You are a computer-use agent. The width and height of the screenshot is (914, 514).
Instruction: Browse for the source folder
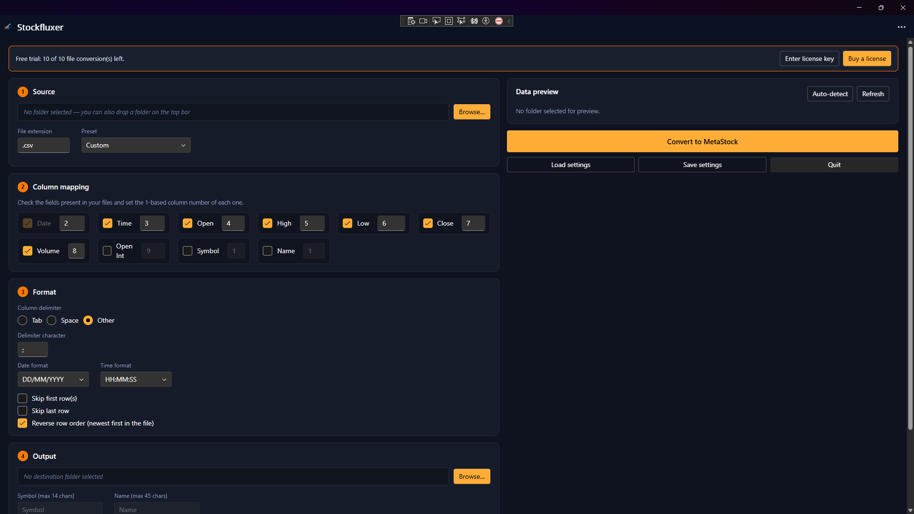pos(472,112)
